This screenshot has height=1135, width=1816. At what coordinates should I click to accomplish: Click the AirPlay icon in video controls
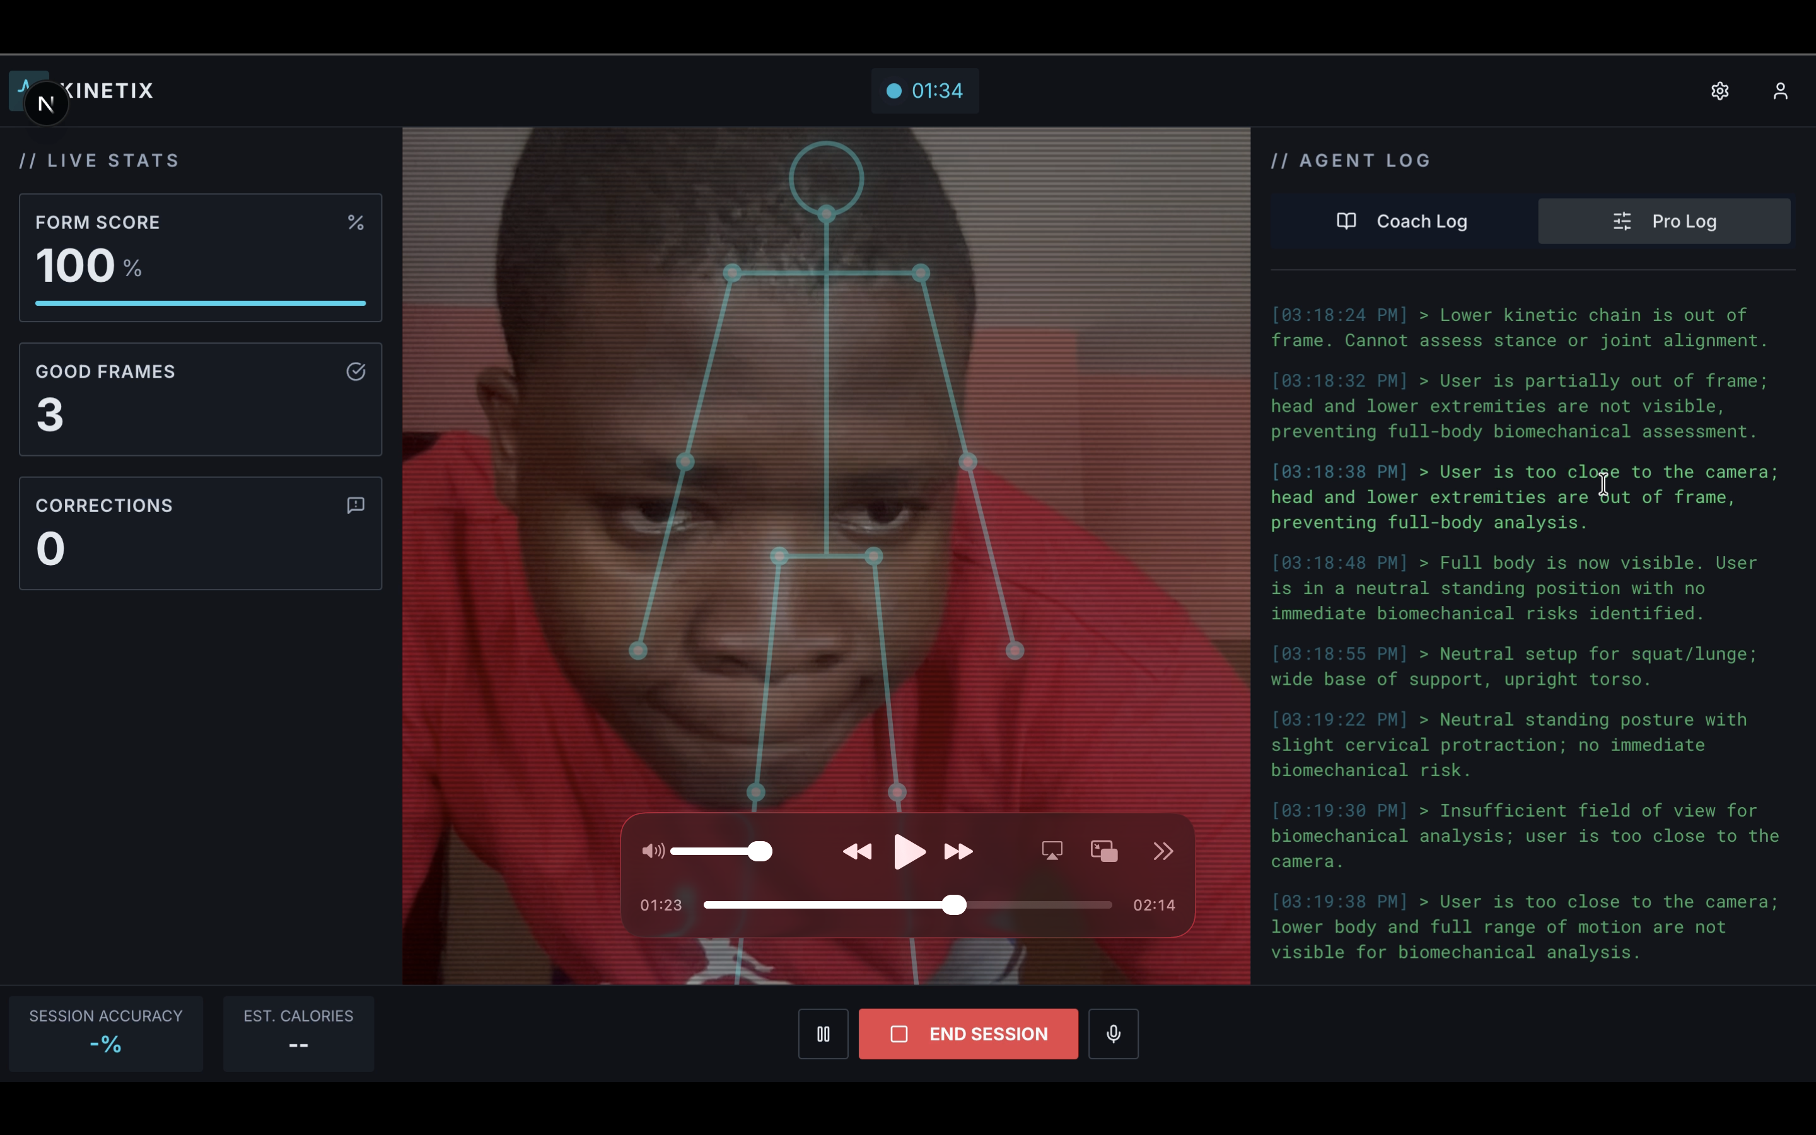(1052, 851)
